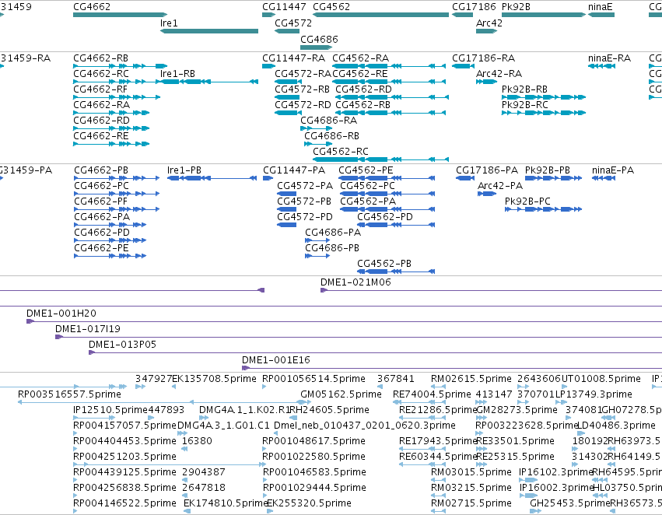Screen dimensions: 662x515
Task: Open protein Arc42-PA
Action: click(x=500, y=186)
